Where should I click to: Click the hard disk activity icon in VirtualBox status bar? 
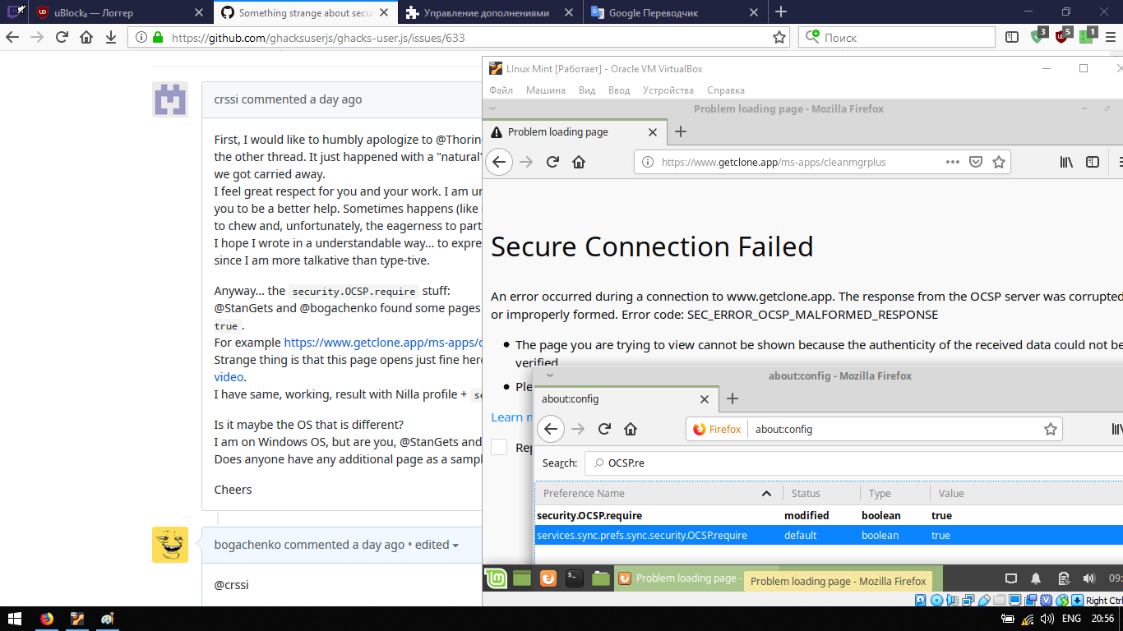(x=919, y=601)
